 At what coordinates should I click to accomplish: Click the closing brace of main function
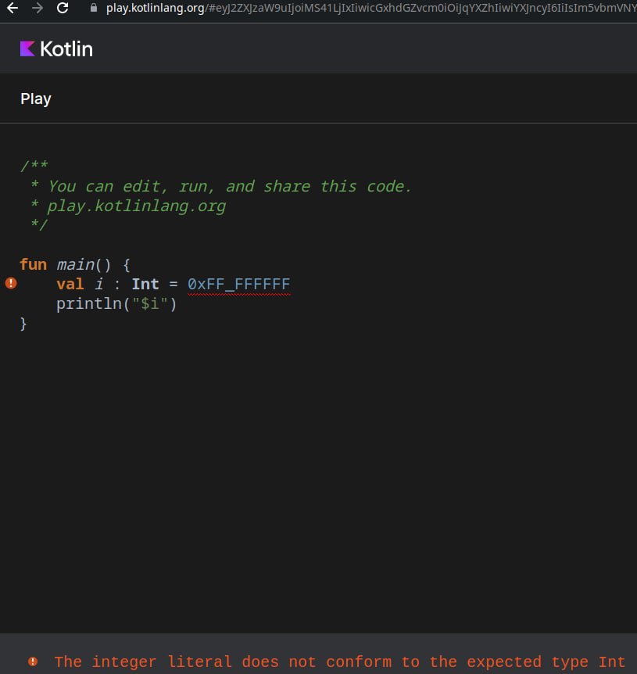tap(23, 324)
